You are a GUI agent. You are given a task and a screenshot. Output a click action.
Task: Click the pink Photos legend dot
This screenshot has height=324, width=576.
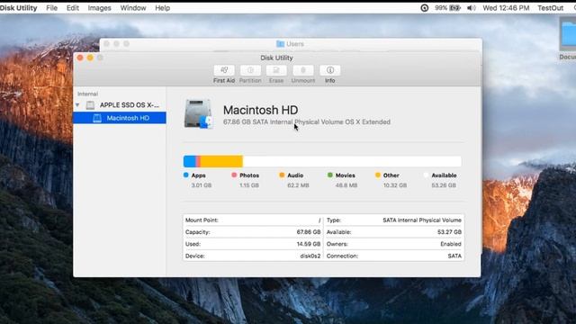point(234,175)
